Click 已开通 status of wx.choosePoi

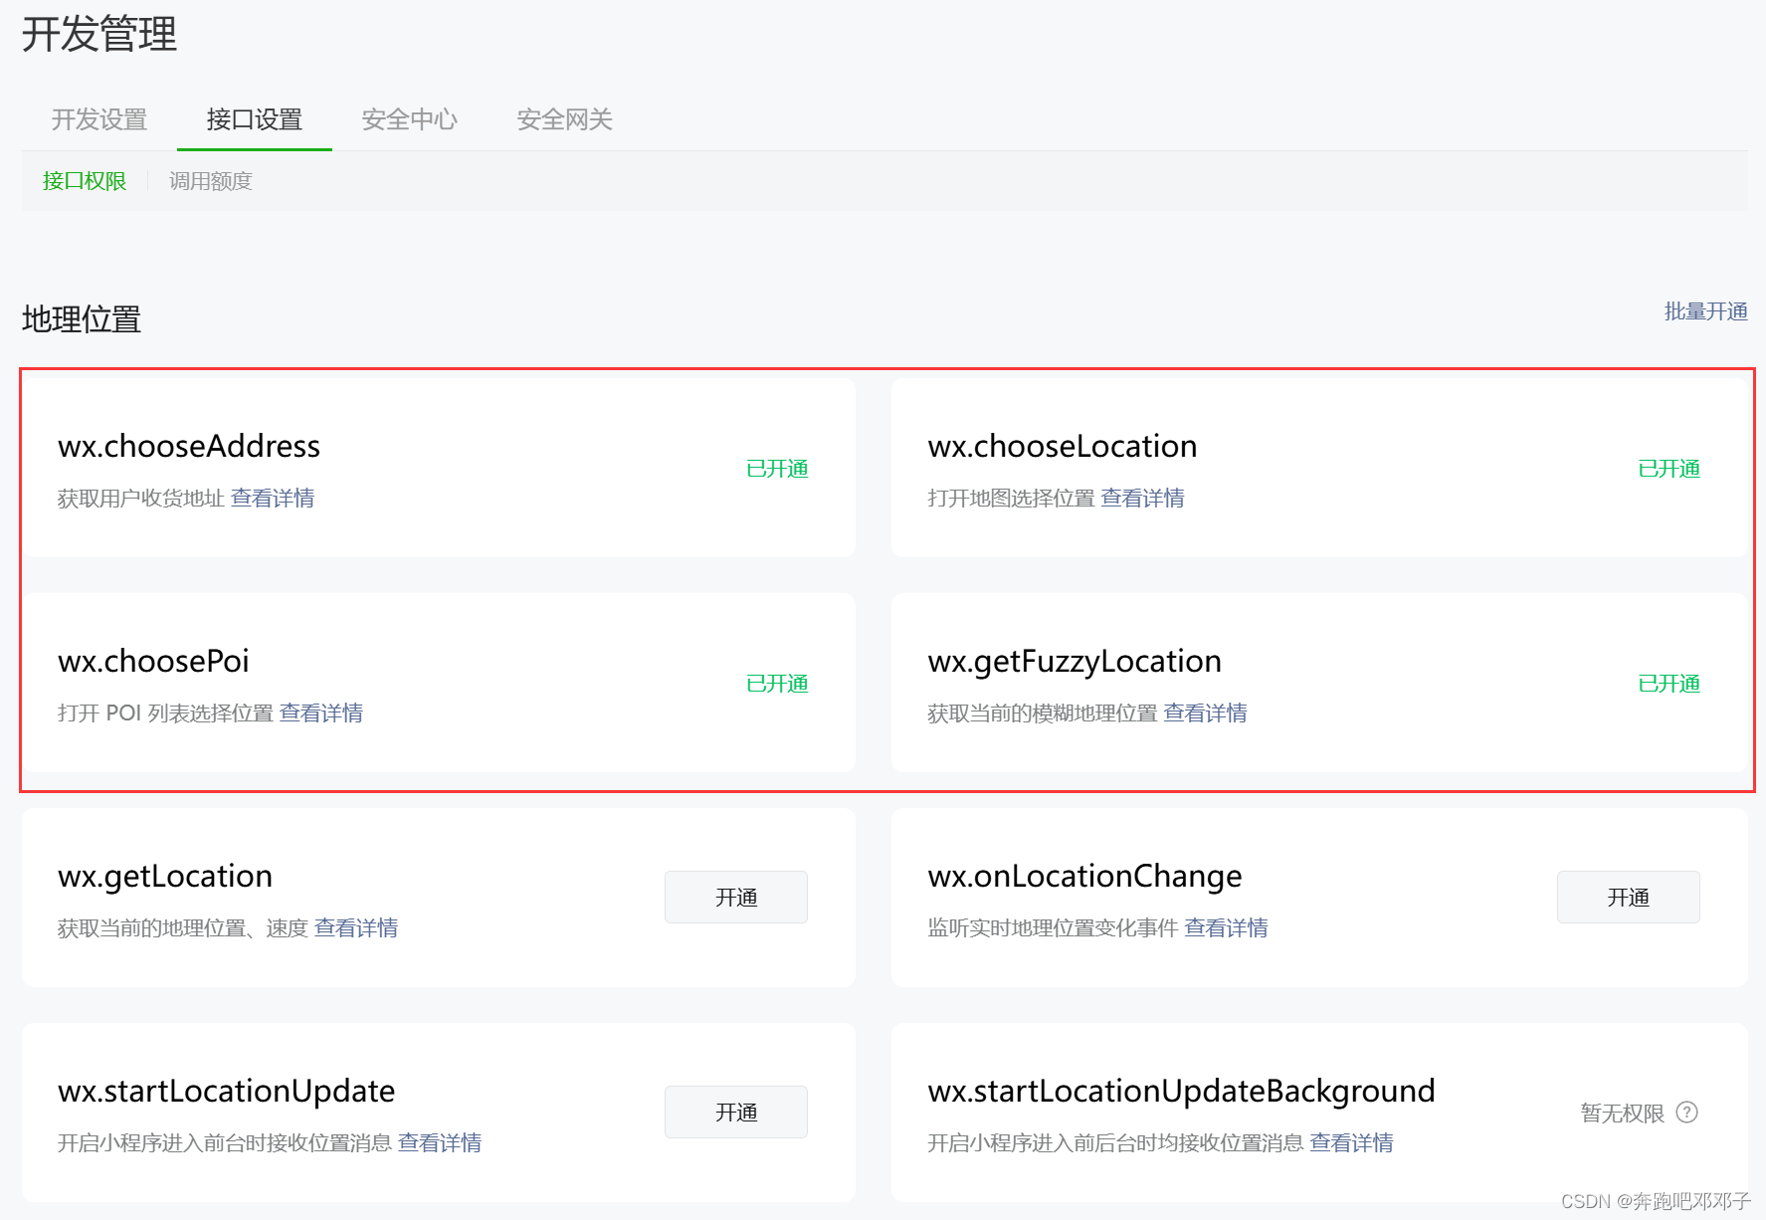777,683
